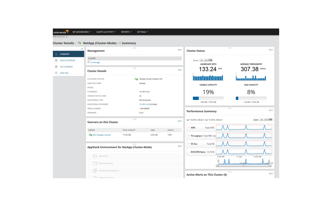Screen dimensions: 332x207
Task: Click the Block Storage icon in sidebar
Action: coord(56,60)
